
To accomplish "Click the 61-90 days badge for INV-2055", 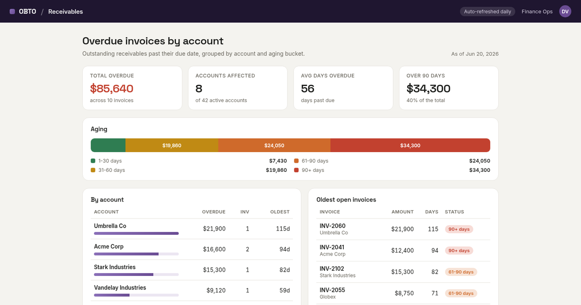I will pos(461,293).
